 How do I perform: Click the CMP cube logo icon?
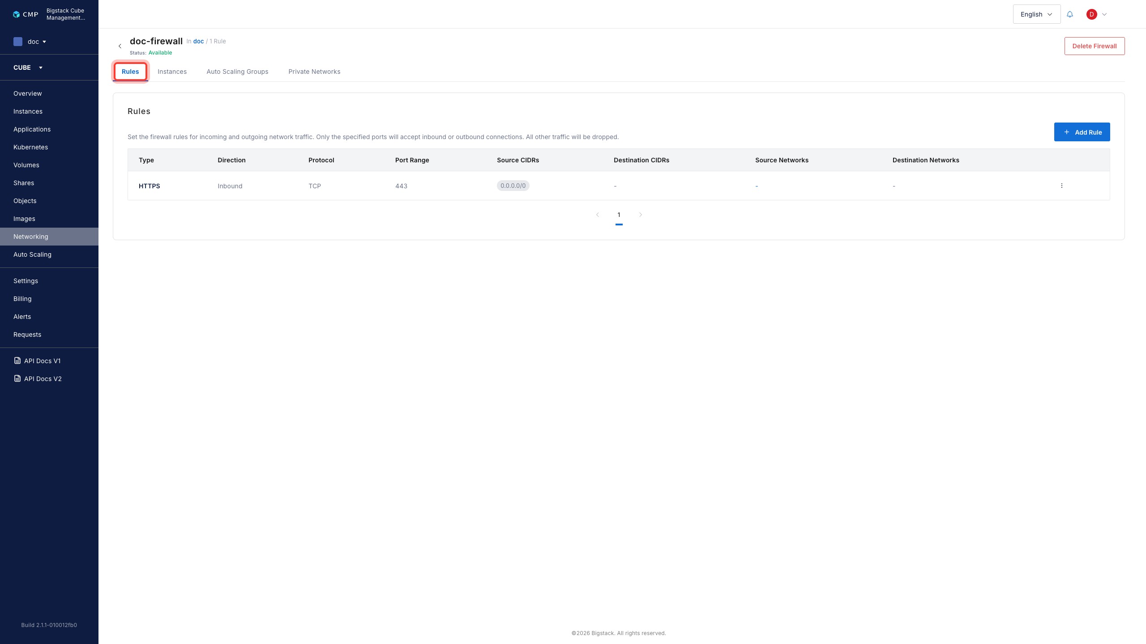tap(16, 14)
